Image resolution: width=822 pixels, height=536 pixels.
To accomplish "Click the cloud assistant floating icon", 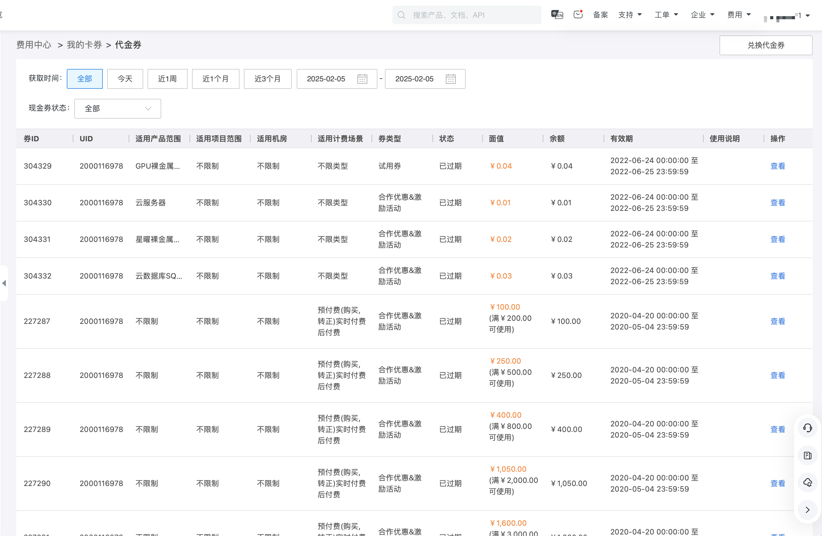I will coord(807,483).
